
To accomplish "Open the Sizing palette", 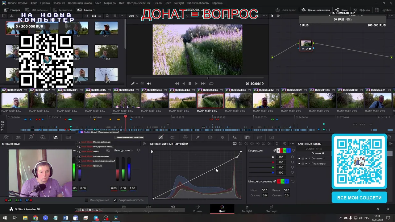I will (x=260, y=138).
